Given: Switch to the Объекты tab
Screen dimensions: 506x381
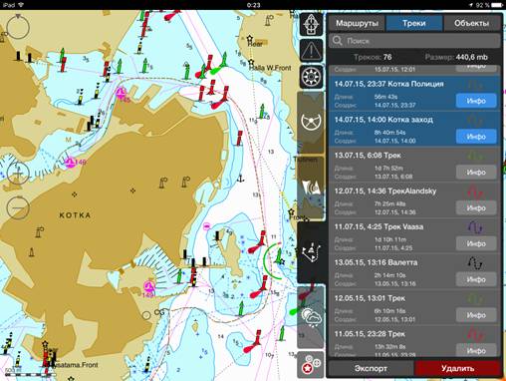Looking at the screenshot, I should (x=471, y=23).
